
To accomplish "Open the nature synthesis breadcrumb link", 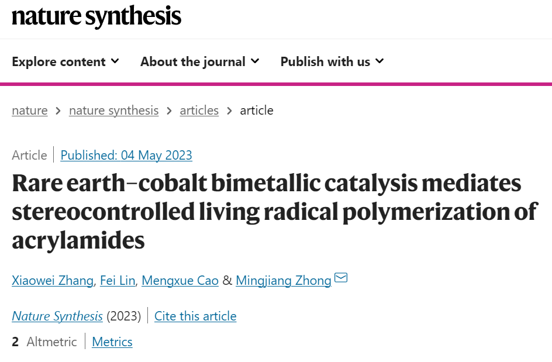I will pyautogui.click(x=113, y=111).
